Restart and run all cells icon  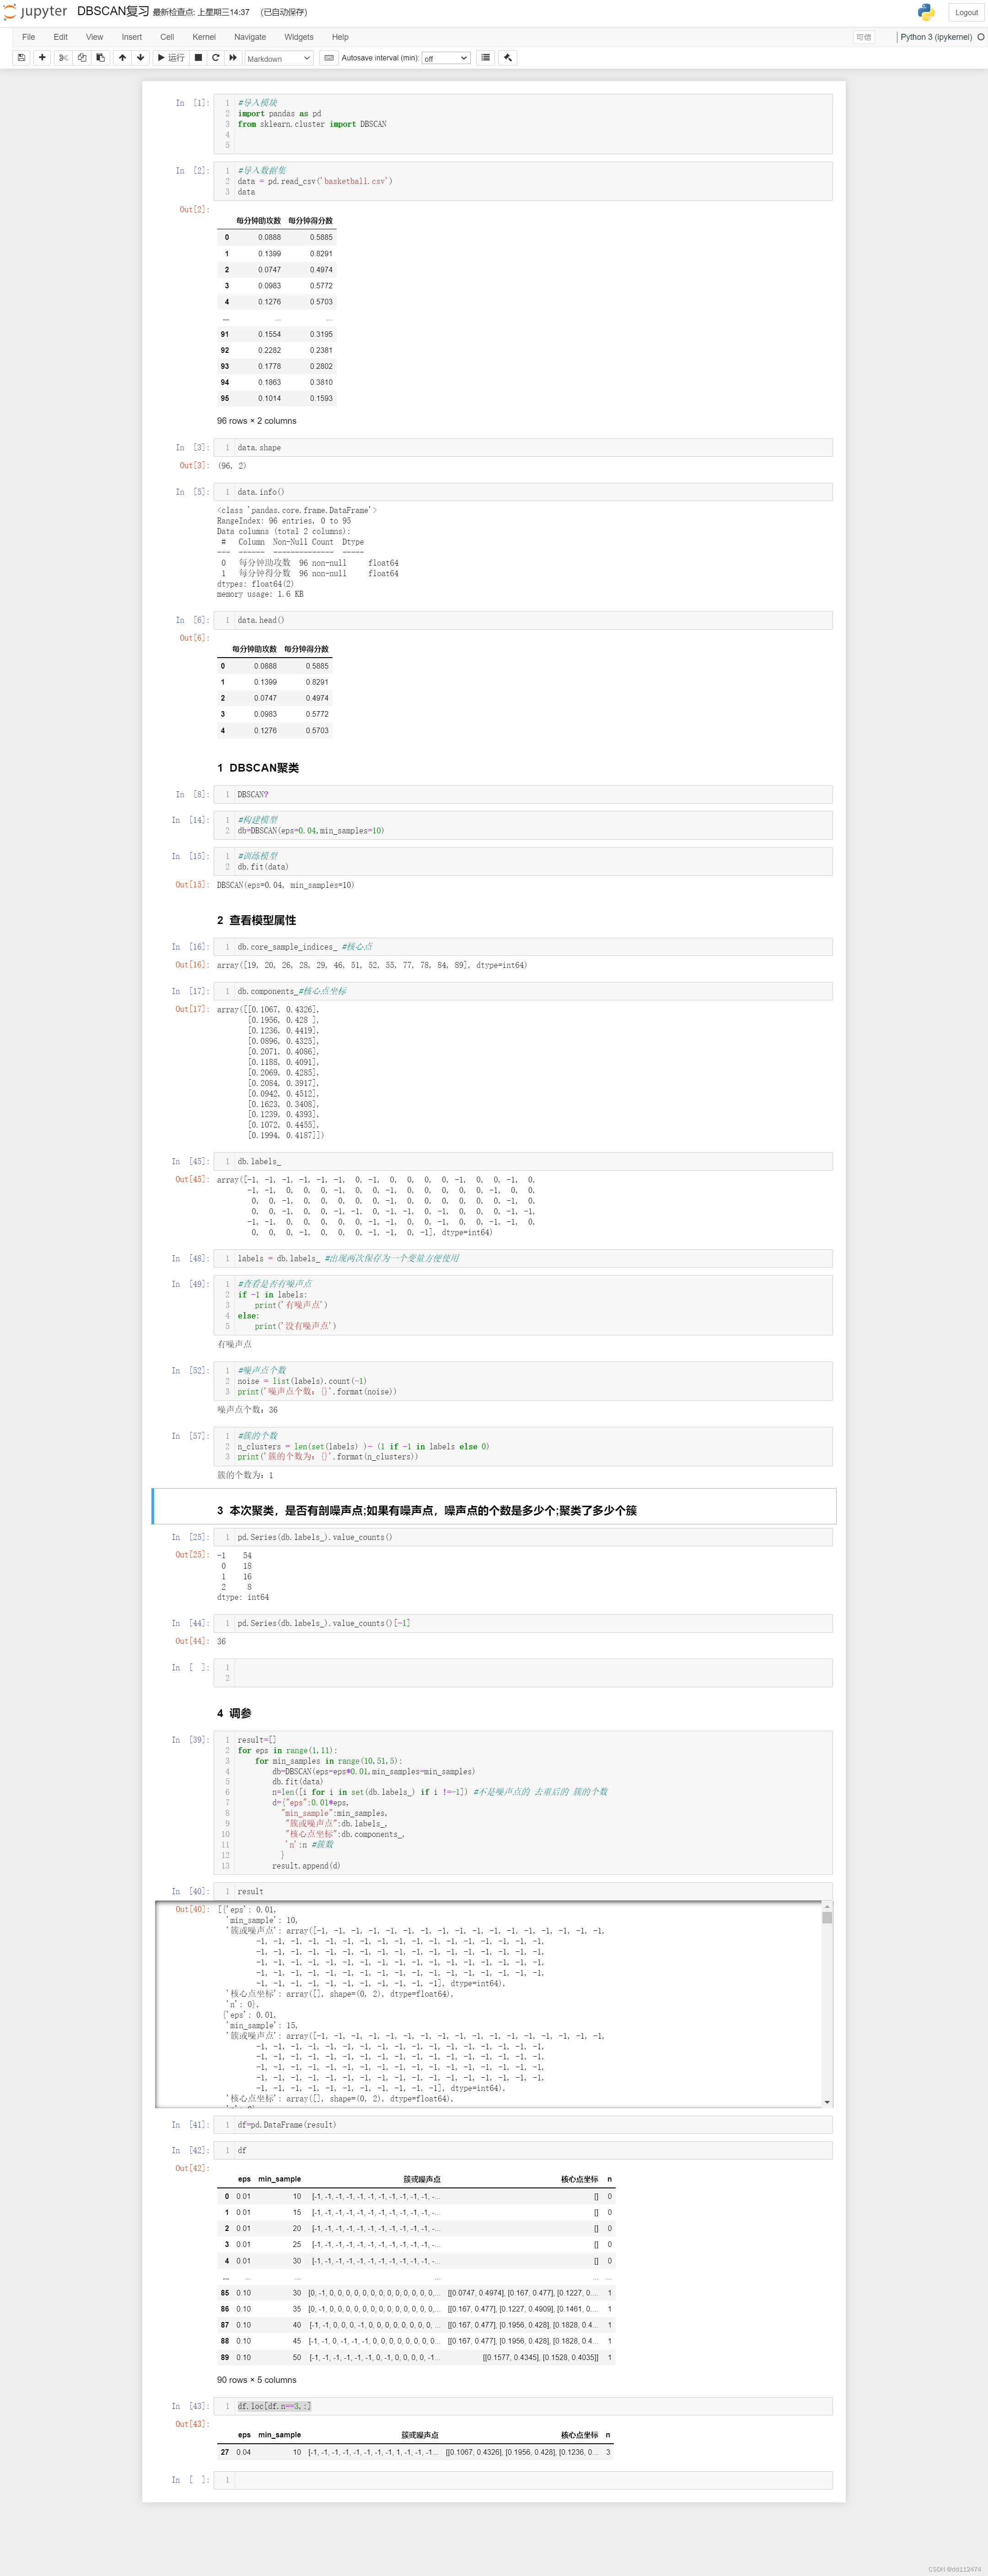click(x=233, y=58)
